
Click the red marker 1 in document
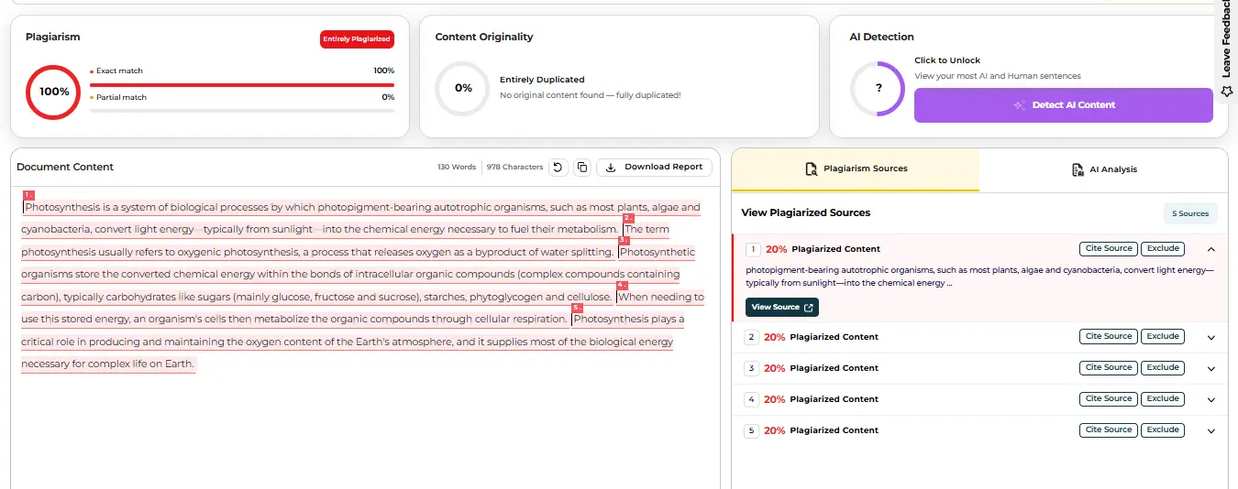pyautogui.click(x=28, y=195)
